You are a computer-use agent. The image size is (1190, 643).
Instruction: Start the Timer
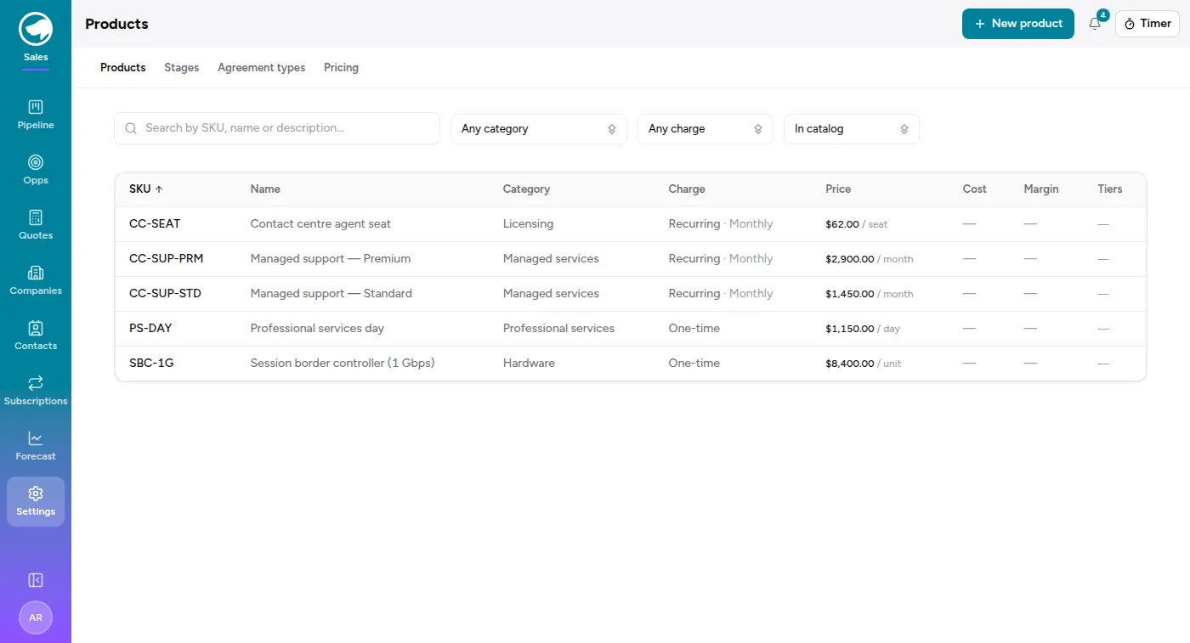(x=1147, y=24)
